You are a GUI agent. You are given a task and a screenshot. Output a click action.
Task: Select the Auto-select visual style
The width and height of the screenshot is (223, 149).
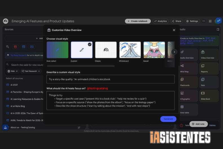click(x=58, y=50)
